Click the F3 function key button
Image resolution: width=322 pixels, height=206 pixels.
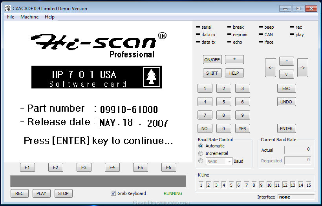point(84,167)
